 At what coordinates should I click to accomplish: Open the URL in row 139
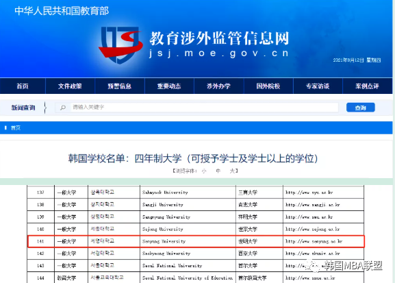click(x=309, y=217)
